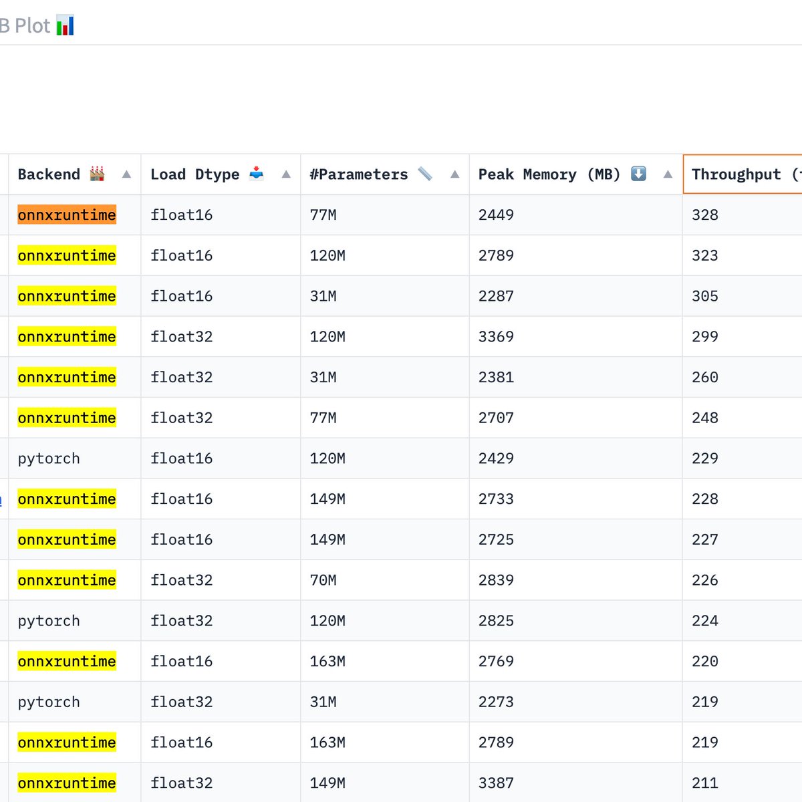Image resolution: width=802 pixels, height=802 pixels.
Task: Click the Load Dtype column header
Action: [194, 174]
